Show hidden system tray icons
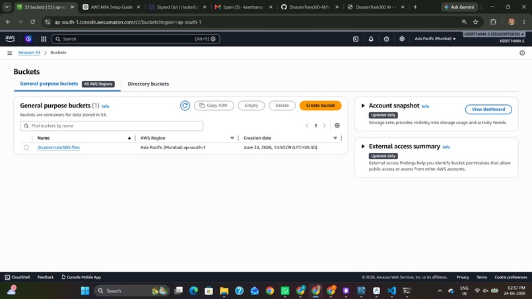The height and width of the screenshot is (299, 532). [440, 290]
